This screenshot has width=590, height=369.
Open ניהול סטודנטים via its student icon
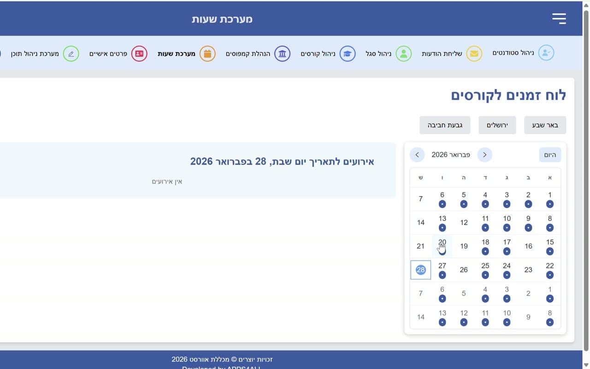546,53
